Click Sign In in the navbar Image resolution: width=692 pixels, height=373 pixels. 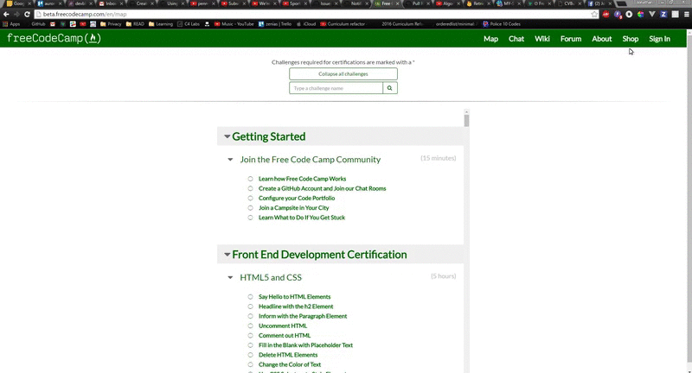[x=660, y=39]
